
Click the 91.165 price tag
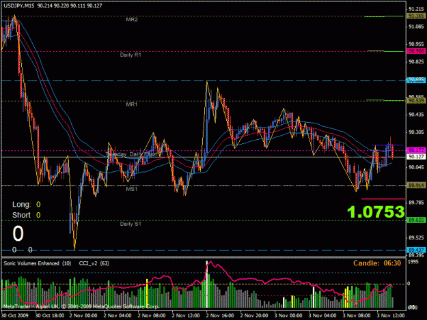[x=416, y=16]
